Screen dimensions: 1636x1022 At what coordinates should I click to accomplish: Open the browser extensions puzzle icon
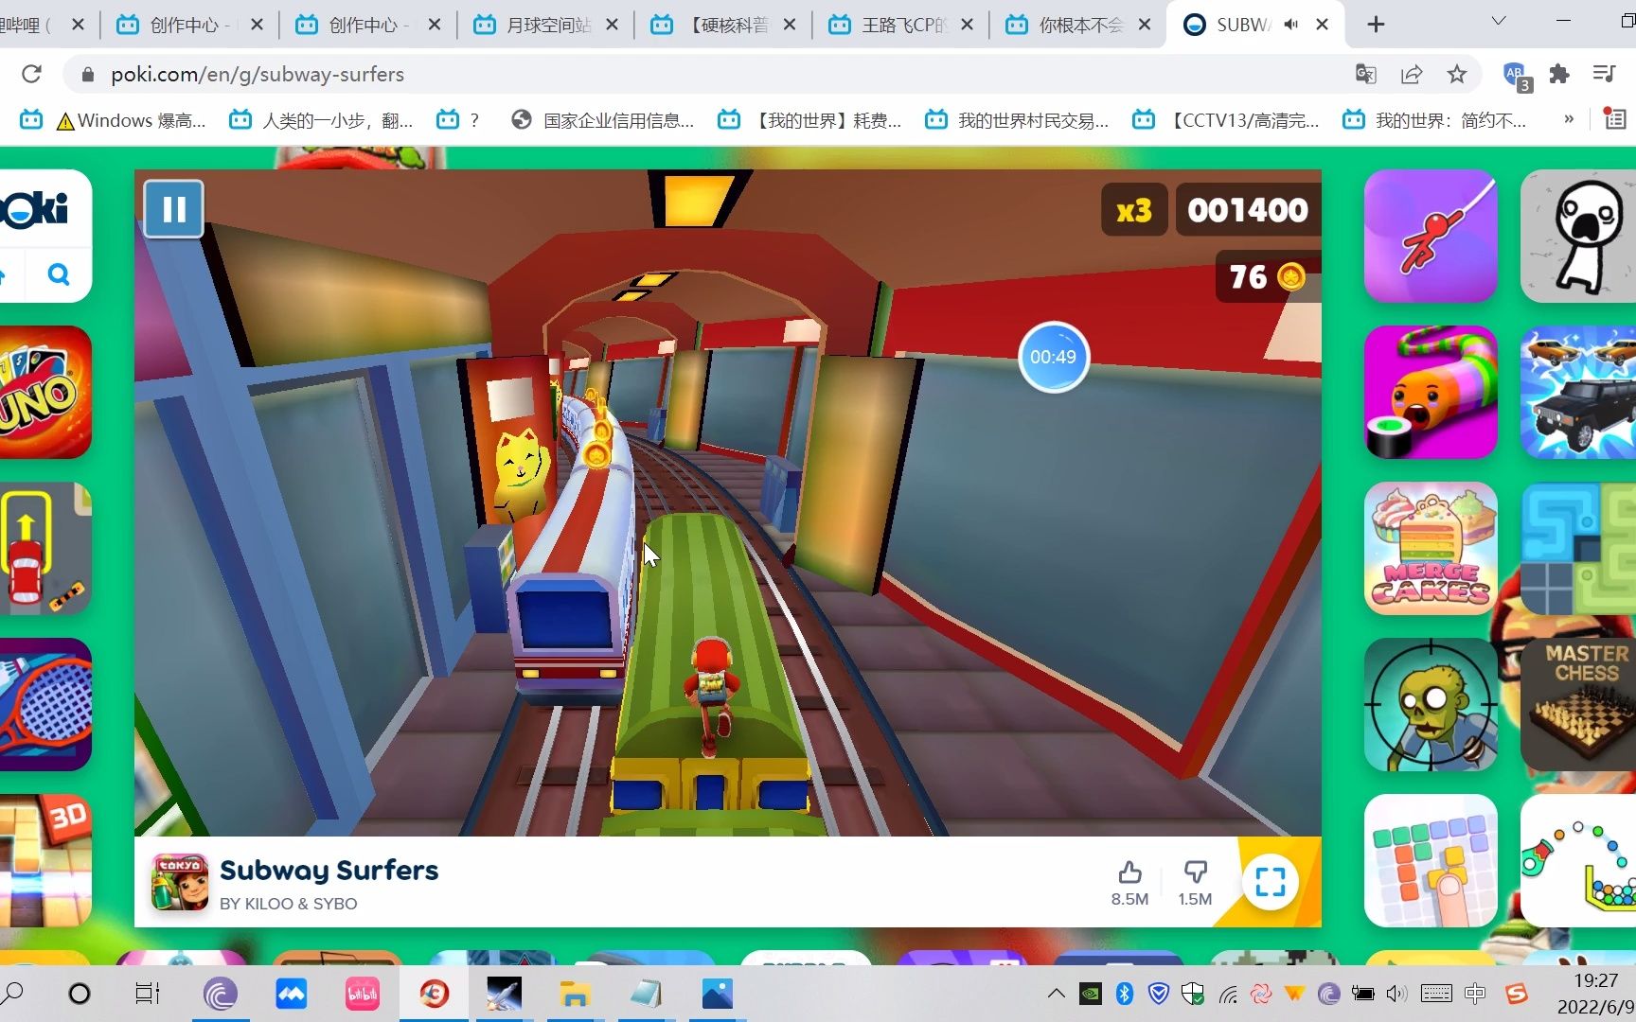(x=1558, y=74)
